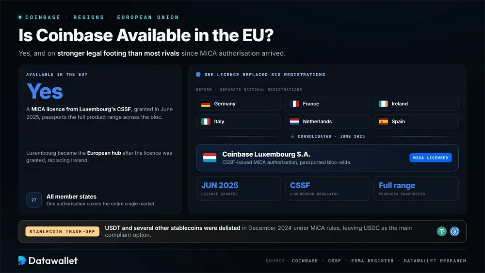Open the COINBASE breadcrumb item
The image size is (485, 273).
pos(43,17)
